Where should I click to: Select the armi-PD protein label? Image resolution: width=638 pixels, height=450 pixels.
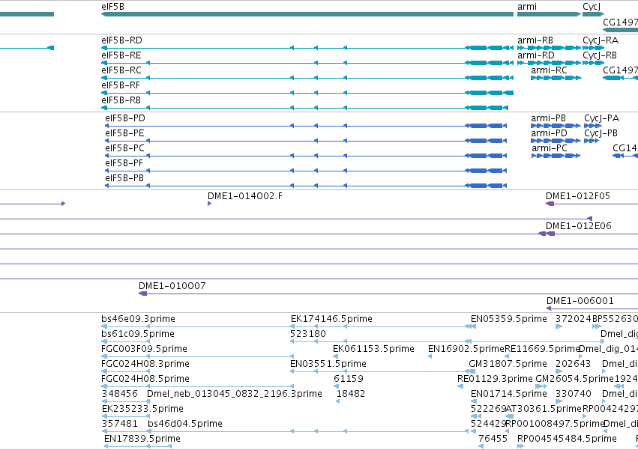pos(549,133)
